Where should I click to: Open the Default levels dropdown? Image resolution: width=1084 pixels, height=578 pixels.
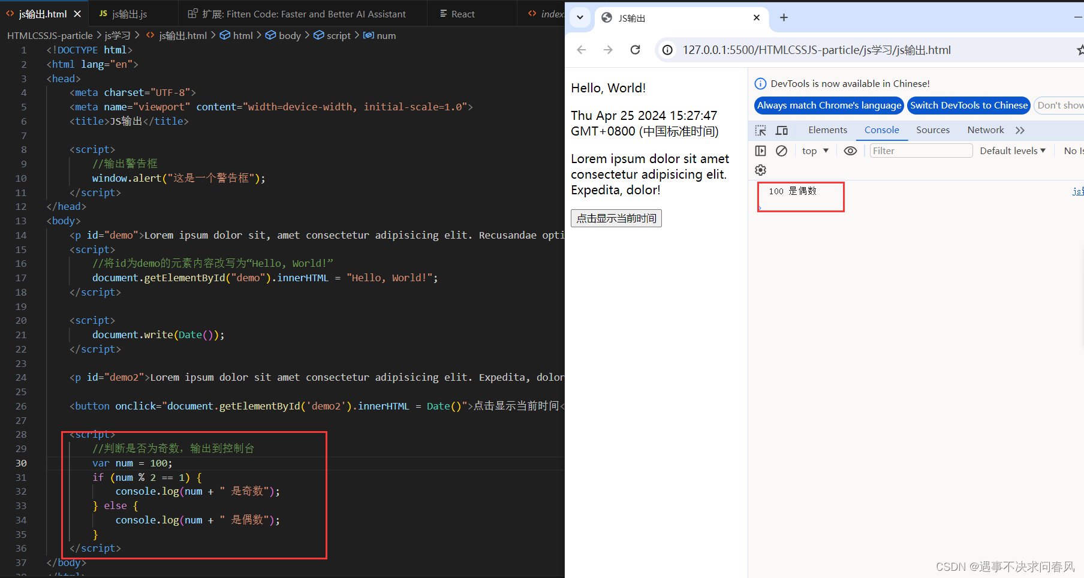tap(1013, 151)
